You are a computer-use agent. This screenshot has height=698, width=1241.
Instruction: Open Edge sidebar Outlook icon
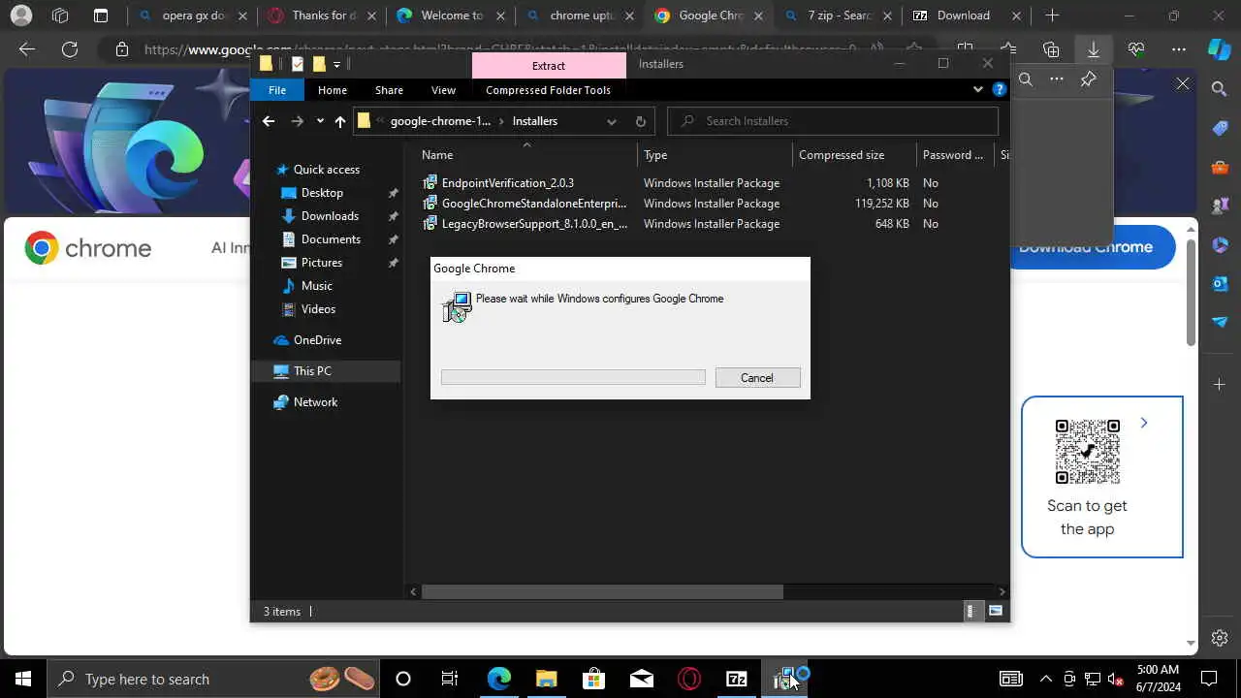1220,283
